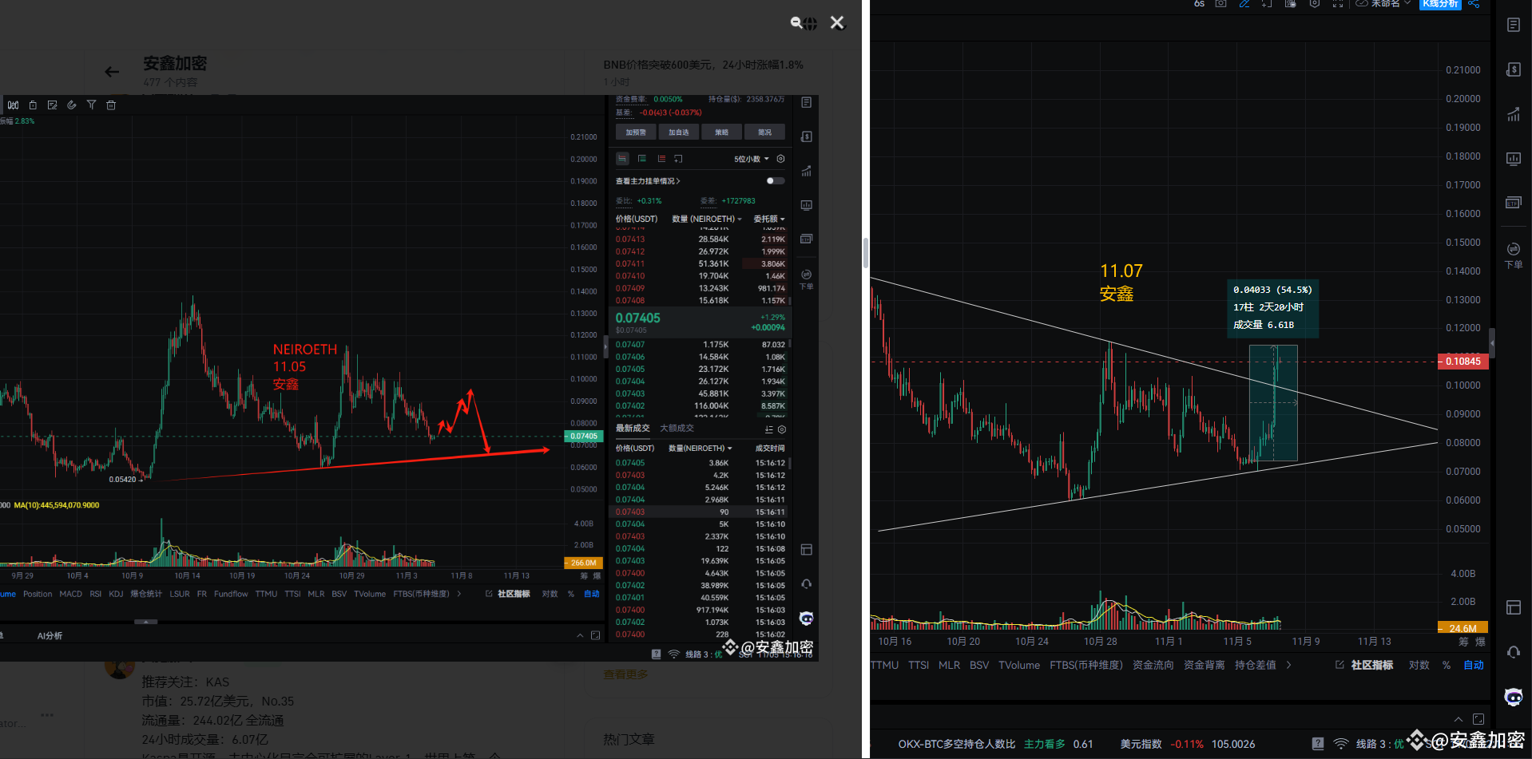Open the order book settings gear
Screen dimensions: 1532x759
point(780,159)
